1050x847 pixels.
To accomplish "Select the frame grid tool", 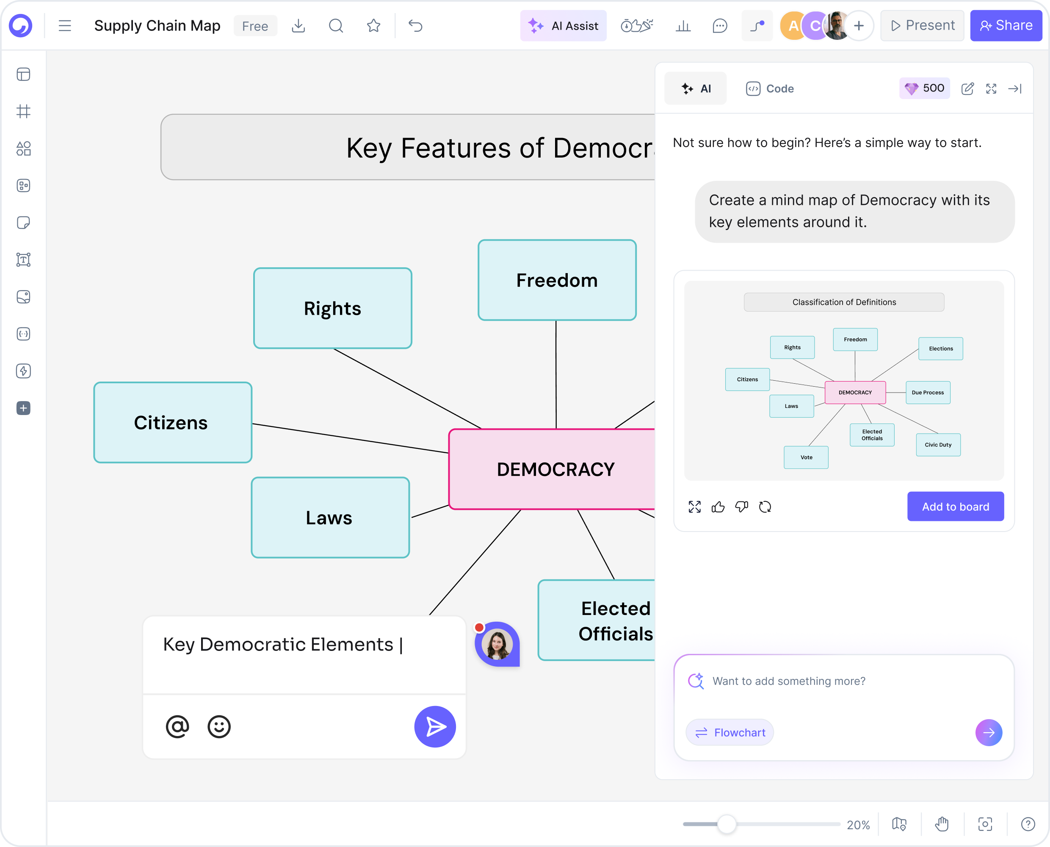I will point(23,112).
